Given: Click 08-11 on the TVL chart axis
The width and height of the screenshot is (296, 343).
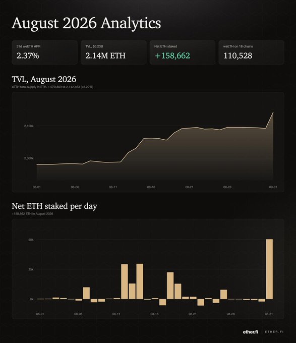Looking at the screenshot, I should click(x=113, y=187).
